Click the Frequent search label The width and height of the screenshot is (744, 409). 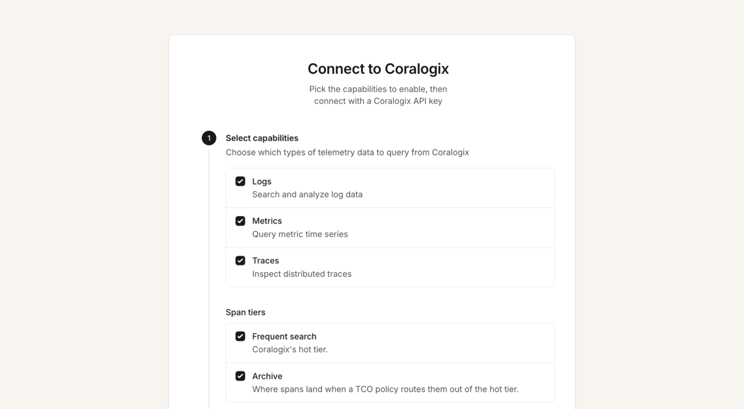[284, 336]
